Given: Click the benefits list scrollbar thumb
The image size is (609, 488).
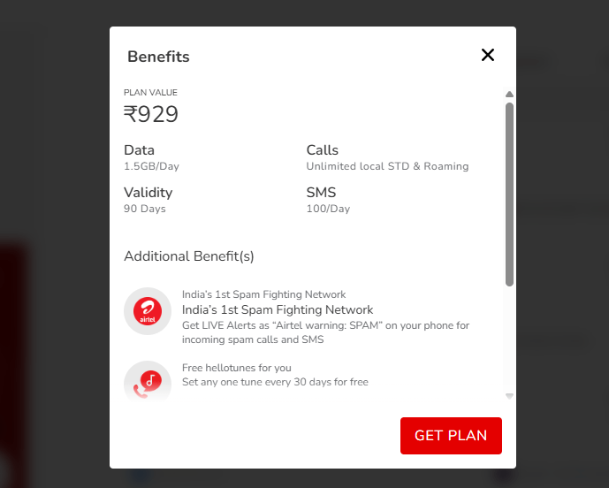Looking at the screenshot, I should click(x=509, y=194).
